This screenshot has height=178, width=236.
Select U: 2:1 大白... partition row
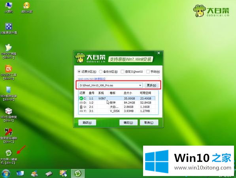117,107
